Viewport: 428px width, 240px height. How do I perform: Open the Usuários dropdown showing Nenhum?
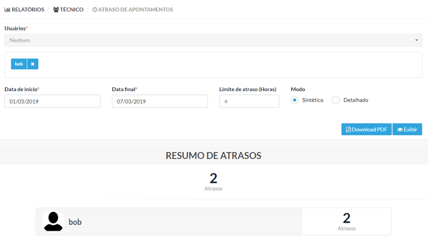[x=213, y=41]
